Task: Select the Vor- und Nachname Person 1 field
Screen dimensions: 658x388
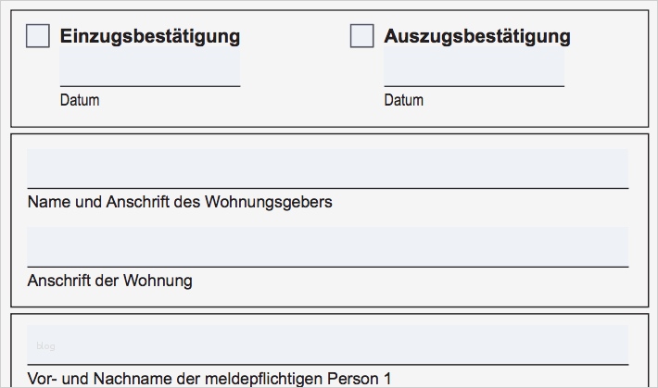Action: [328, 344]
